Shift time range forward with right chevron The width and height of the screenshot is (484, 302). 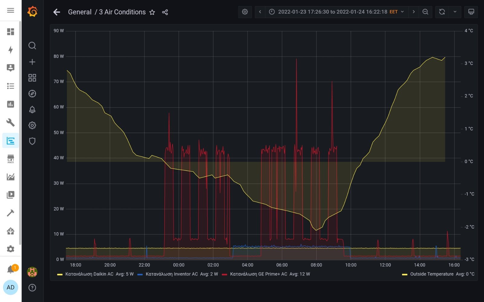(x=414, y=12)
